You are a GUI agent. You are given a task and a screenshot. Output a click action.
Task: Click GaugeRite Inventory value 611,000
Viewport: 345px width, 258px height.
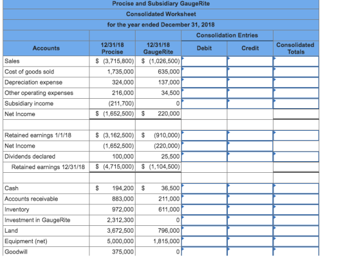click(169, 209)
